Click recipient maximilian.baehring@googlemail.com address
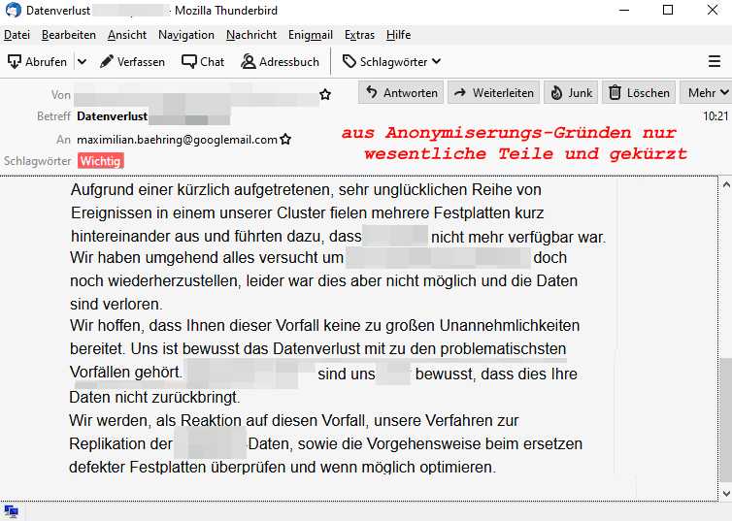 [x=177, y=140]
